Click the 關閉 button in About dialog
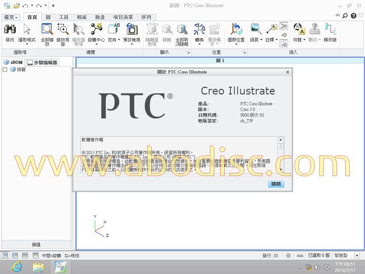365x274 pixels. (x=276, y=184)
